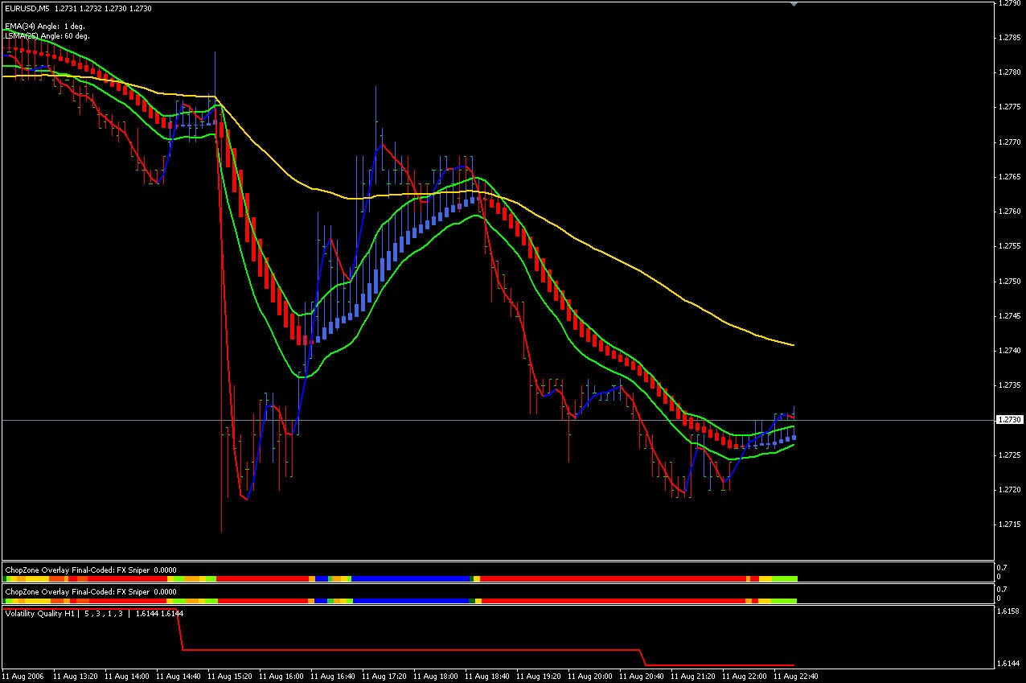
Task: Click the "11 Aug 21:20" time label
Action: click(693, 677)
